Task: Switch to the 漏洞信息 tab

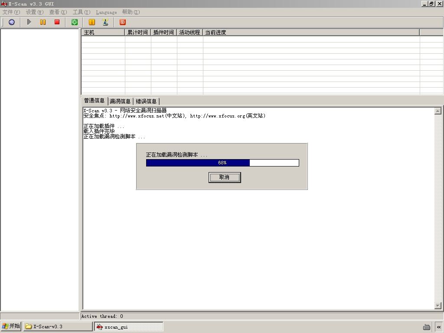Action: click(120, 101)
